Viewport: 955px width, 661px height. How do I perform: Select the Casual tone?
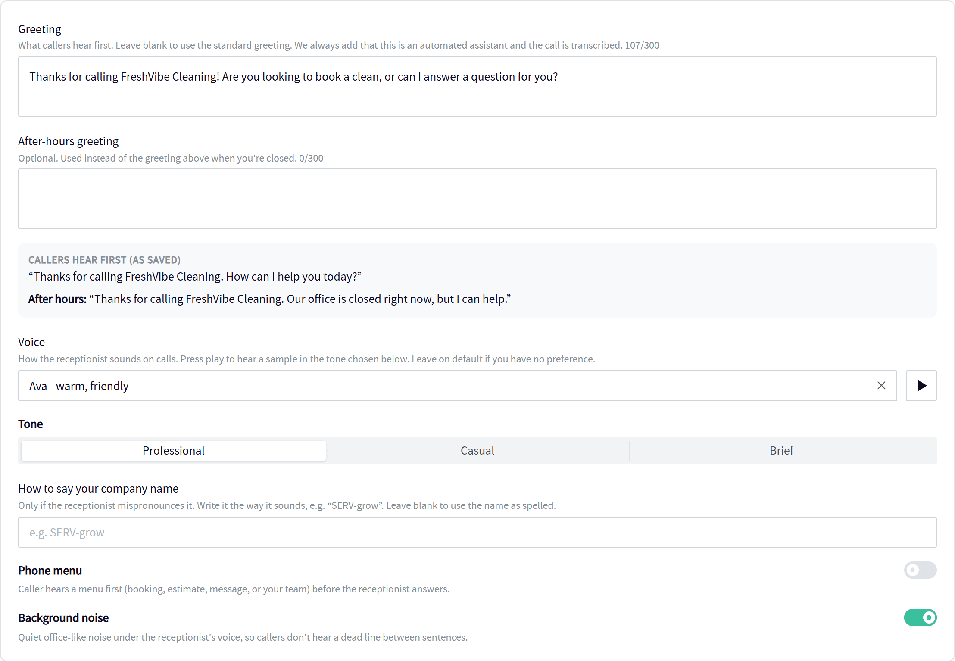pos(477,451)
